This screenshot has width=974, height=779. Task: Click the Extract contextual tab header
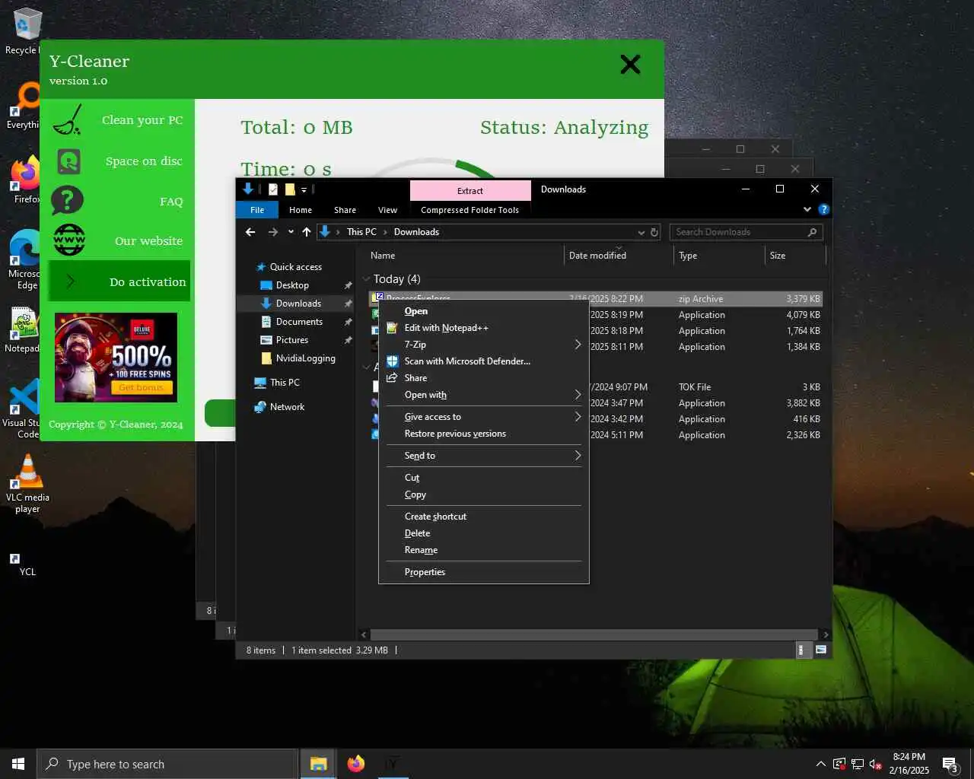(470, 190)
